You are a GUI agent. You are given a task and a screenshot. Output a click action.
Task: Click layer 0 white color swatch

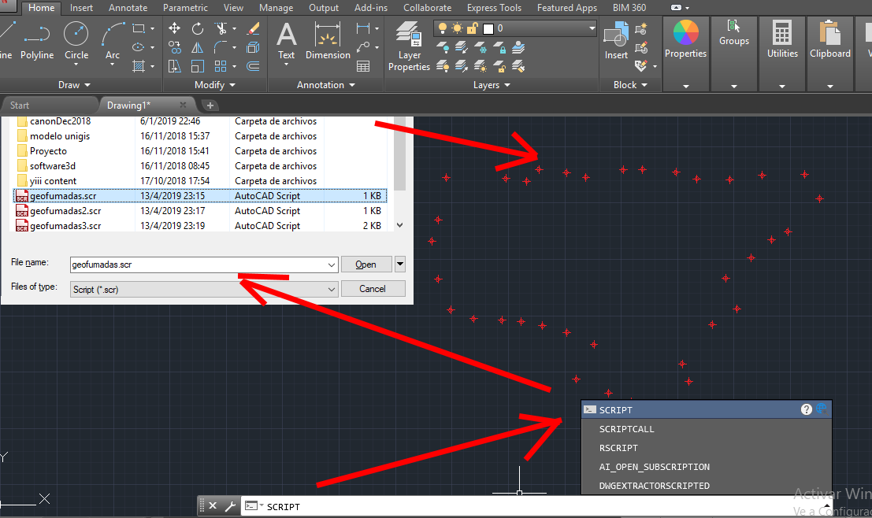click(x=488, y=28)
